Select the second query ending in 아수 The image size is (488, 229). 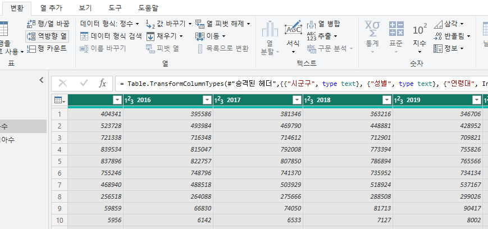point(23,140)
